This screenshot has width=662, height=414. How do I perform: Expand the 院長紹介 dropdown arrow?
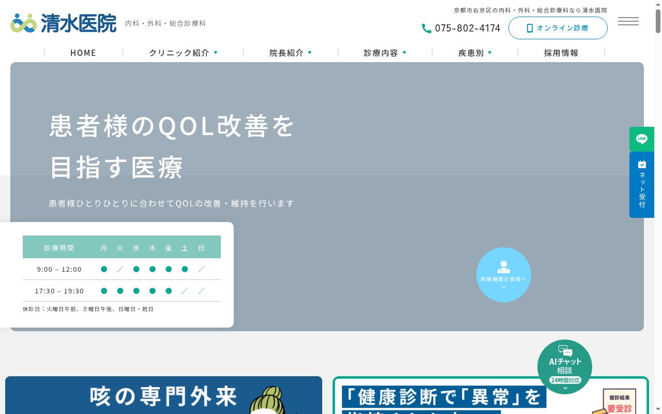click(x=310, y=53)
